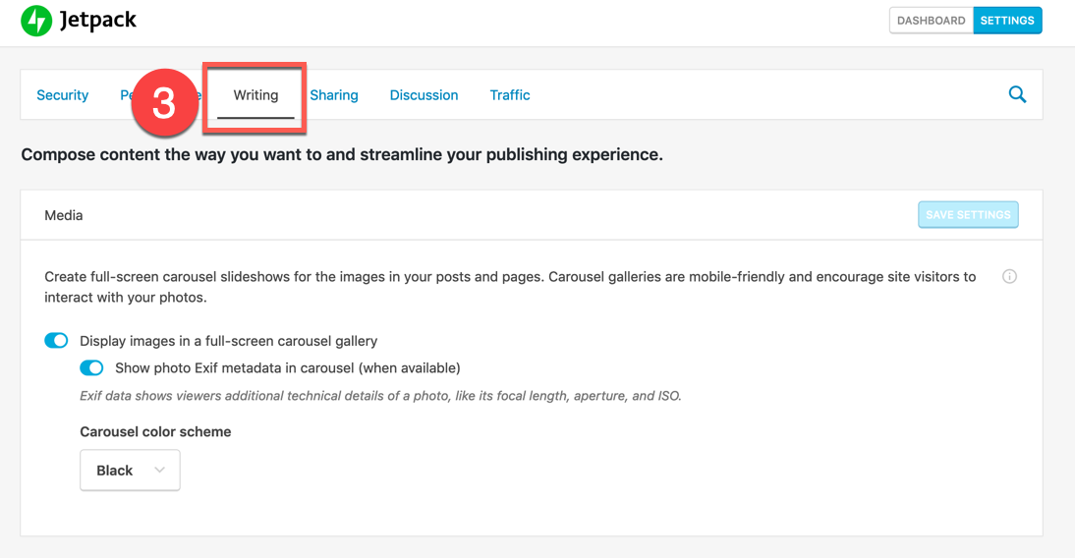Click the chevron arrow next to Black
Image resolution: width=1075 pixels, height=558 pixels.
point(159,471)
